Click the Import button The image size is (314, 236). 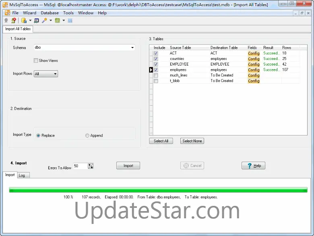point(128,166)
